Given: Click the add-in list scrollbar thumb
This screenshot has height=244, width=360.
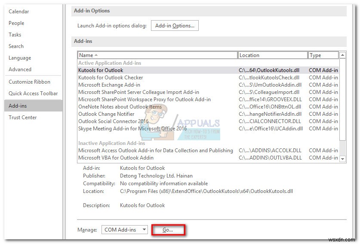Looking at the screenshot, I should coord(342,99).
